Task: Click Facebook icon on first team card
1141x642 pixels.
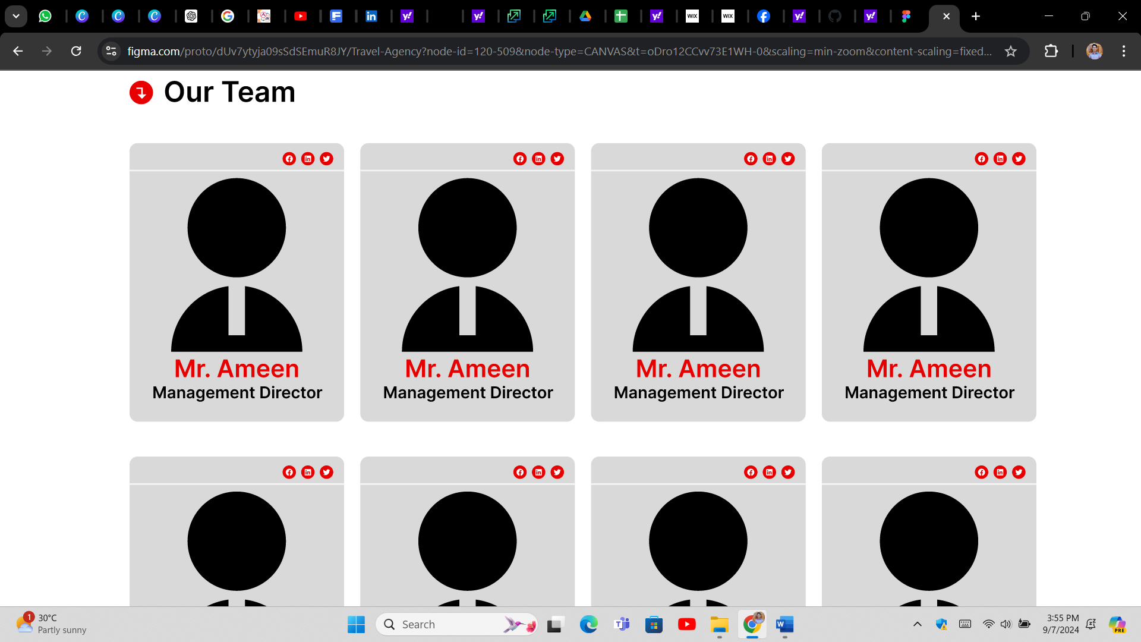Action: click(289, 159)
